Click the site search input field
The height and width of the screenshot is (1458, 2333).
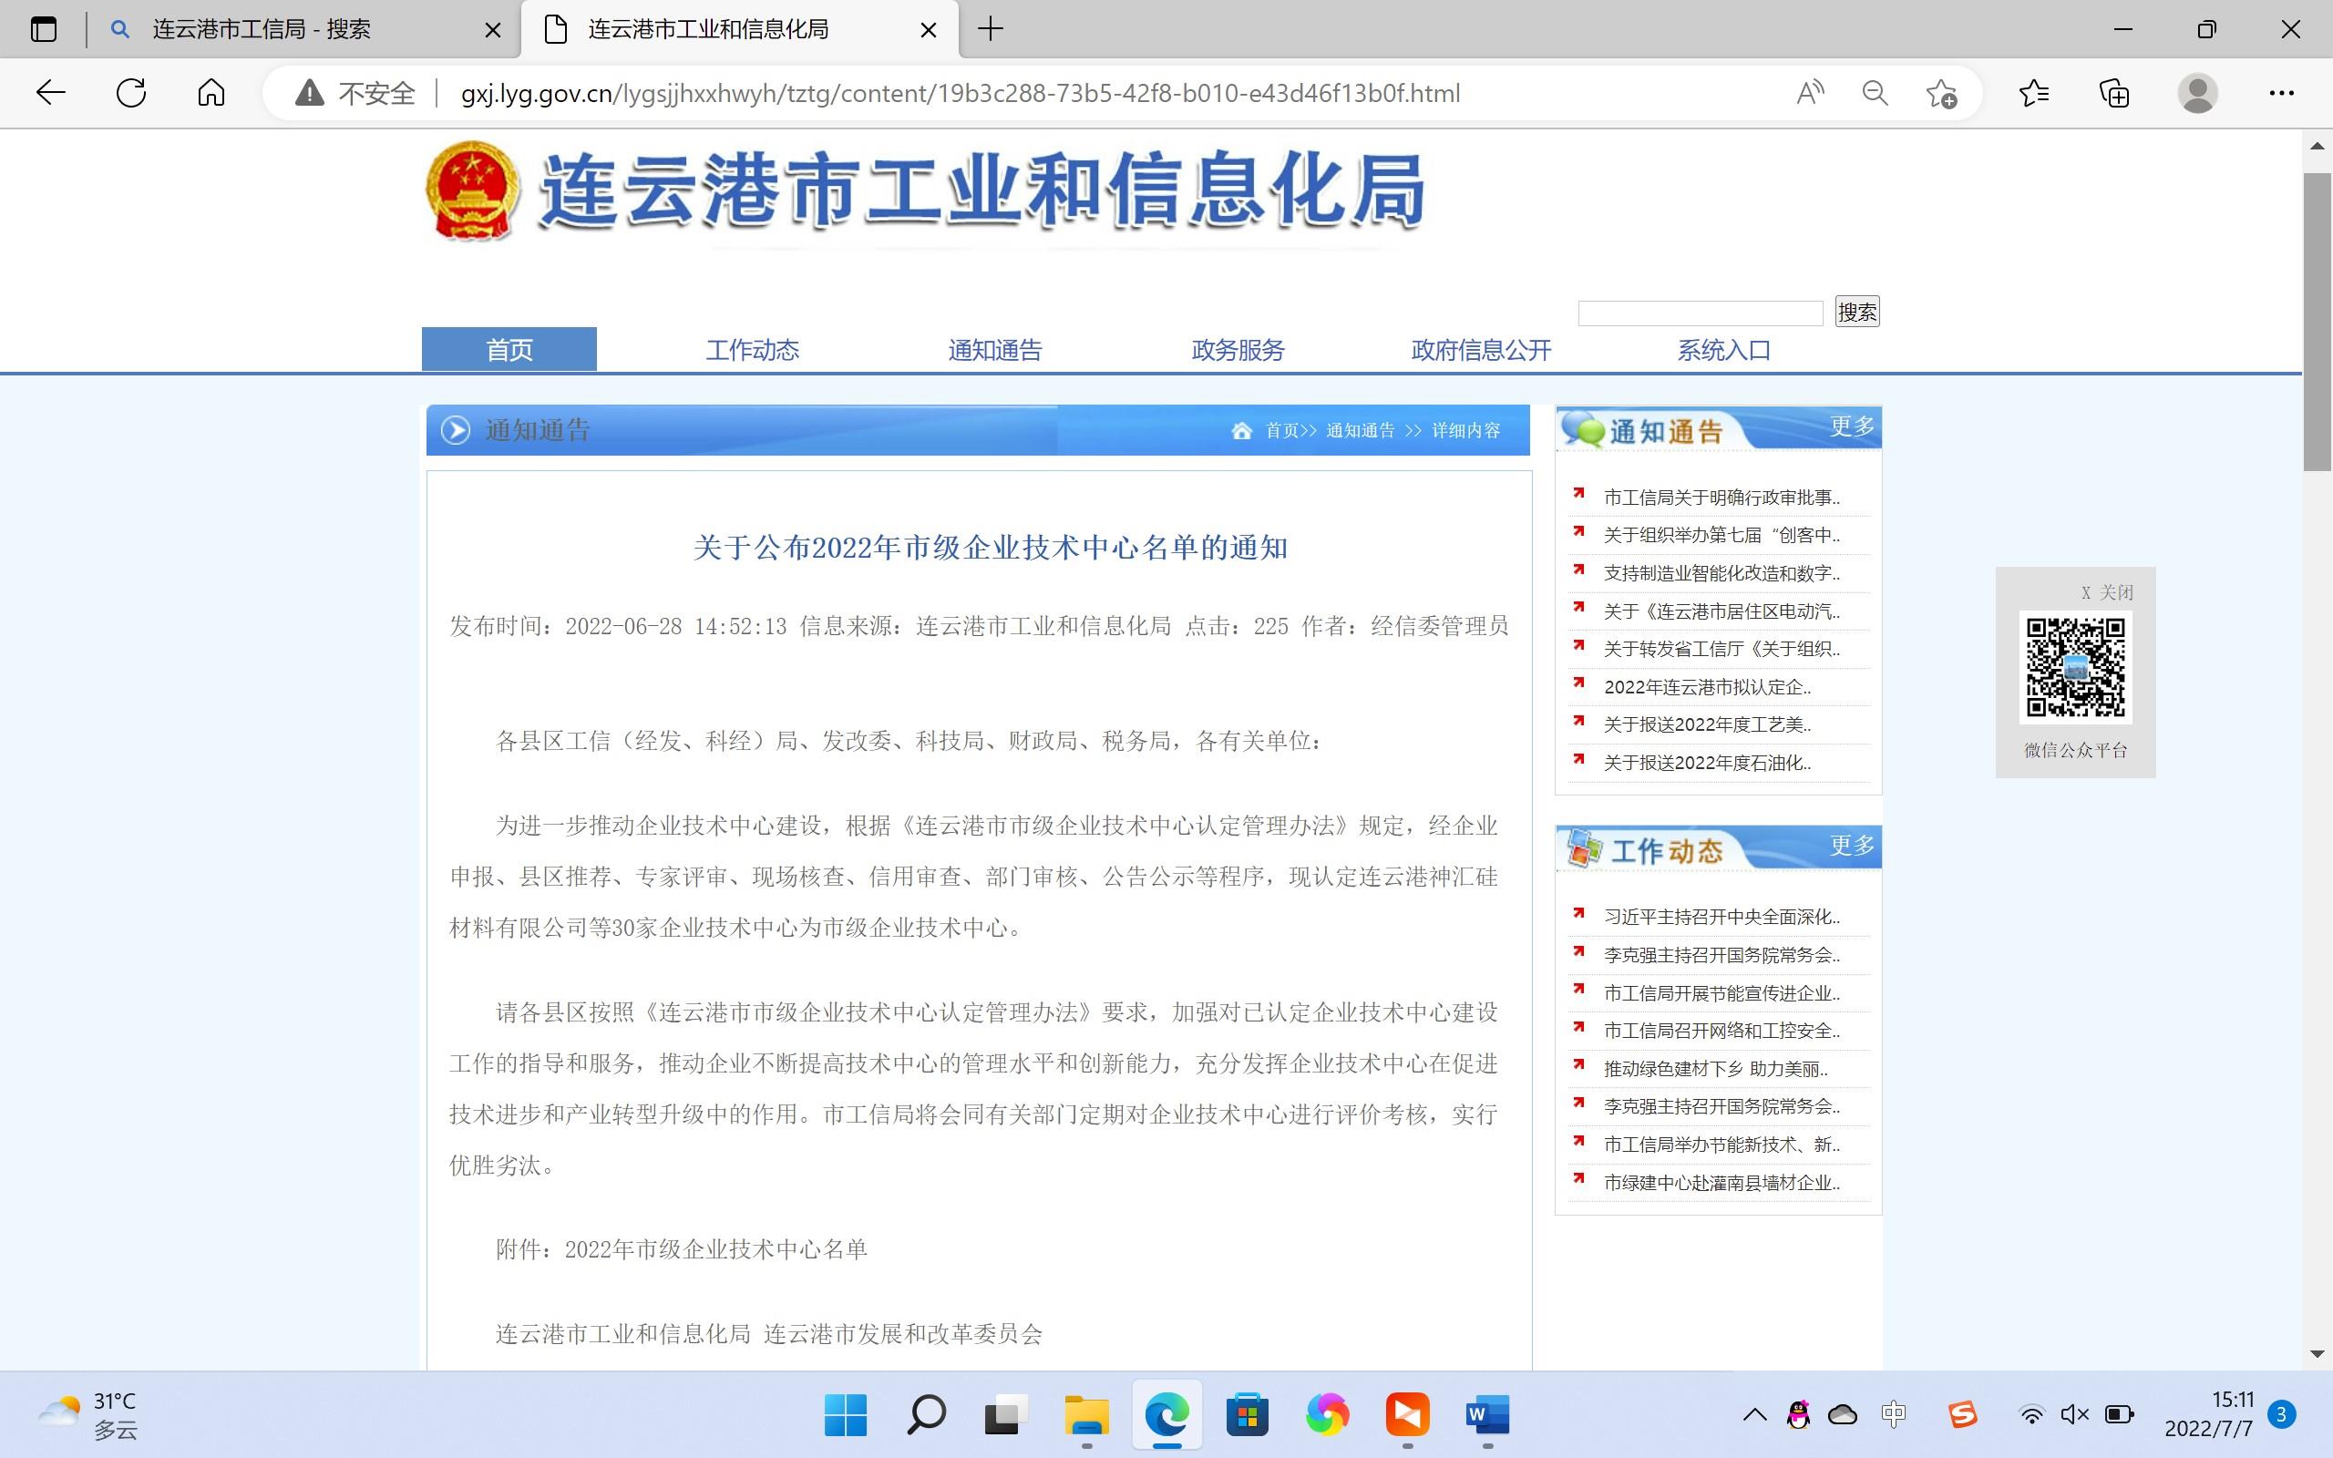click(x=1700, y=313)
